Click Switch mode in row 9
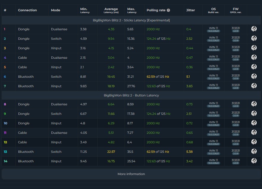 (x=56, y=114)
